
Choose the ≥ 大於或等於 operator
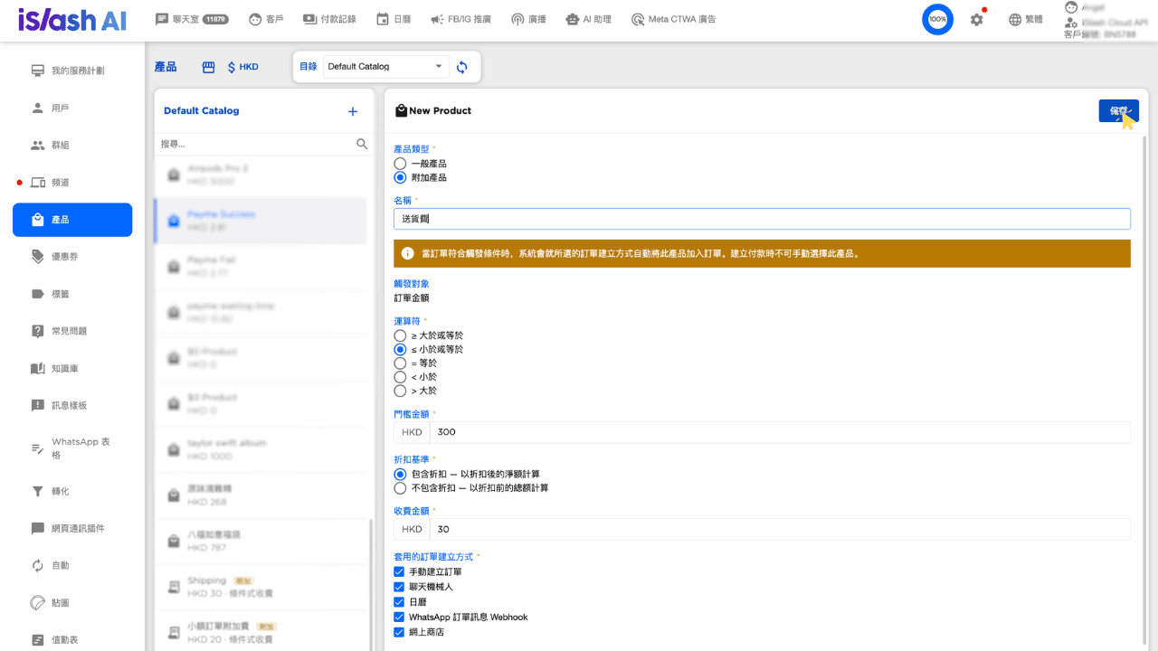(400, 335)
